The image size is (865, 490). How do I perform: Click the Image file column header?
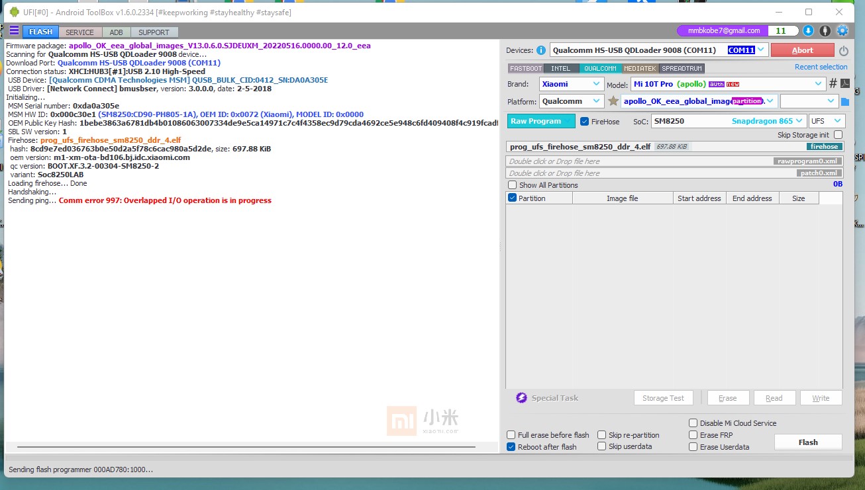[x=623, y=198]
